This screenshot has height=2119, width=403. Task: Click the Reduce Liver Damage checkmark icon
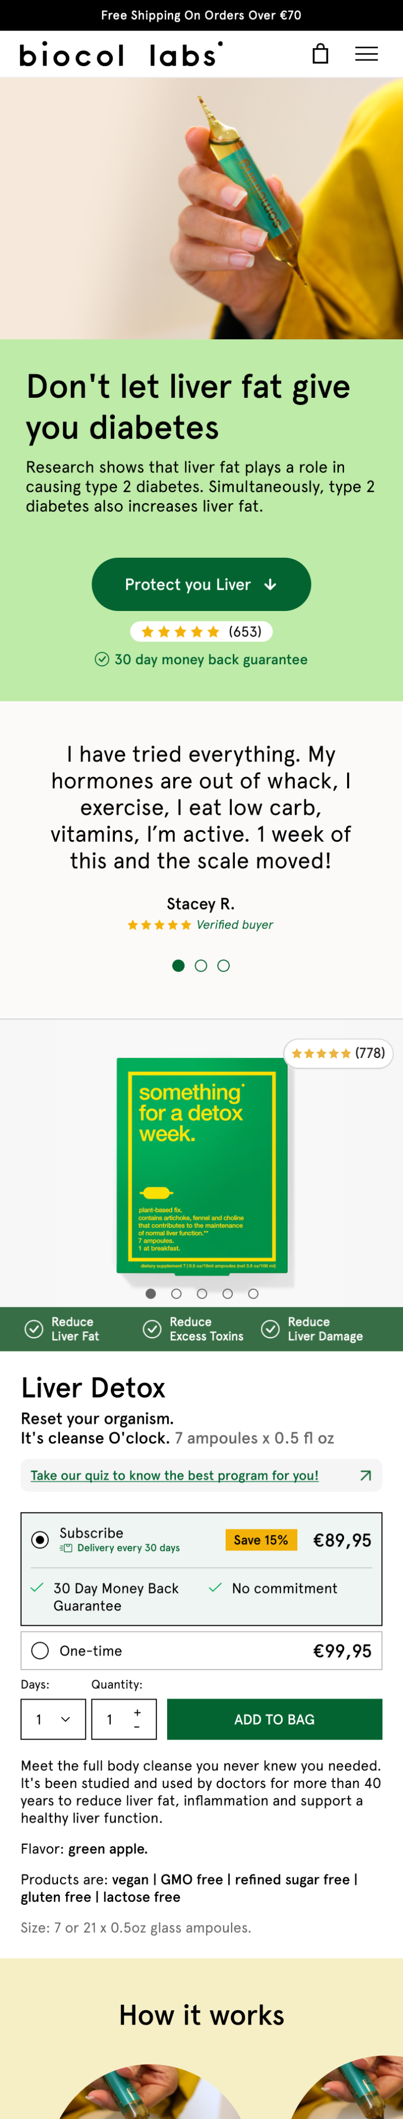(x=270, y=1329)
